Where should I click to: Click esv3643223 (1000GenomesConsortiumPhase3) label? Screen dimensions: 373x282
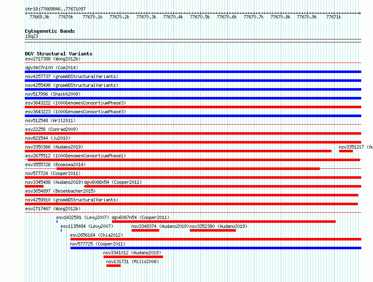(x=75, y=112)
